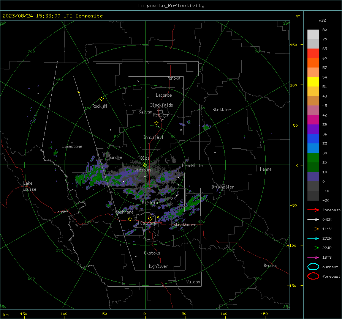Image resolution: width=342 pixels, height=319 pixels.
Task: Pick the dark orange 57-60 dBZ swatch
Action: 313,63
